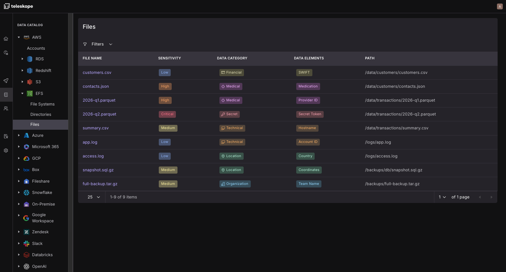The width and height of the screenshot is (506, 272).
Task: Click the Azure logo icon
Action: 26,136
